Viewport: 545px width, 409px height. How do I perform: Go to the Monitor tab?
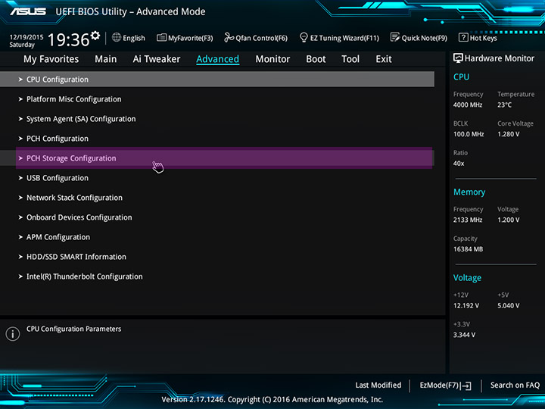(x=272, y=59)
